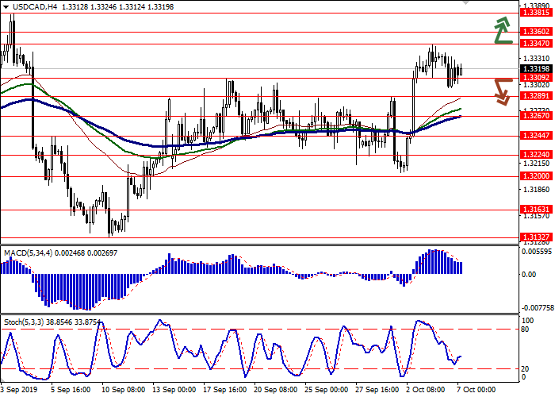This screenshot has width=555, height=397.
Task: Click the MACD(5,34,4) indicator label
Action: tap(29, 252)
